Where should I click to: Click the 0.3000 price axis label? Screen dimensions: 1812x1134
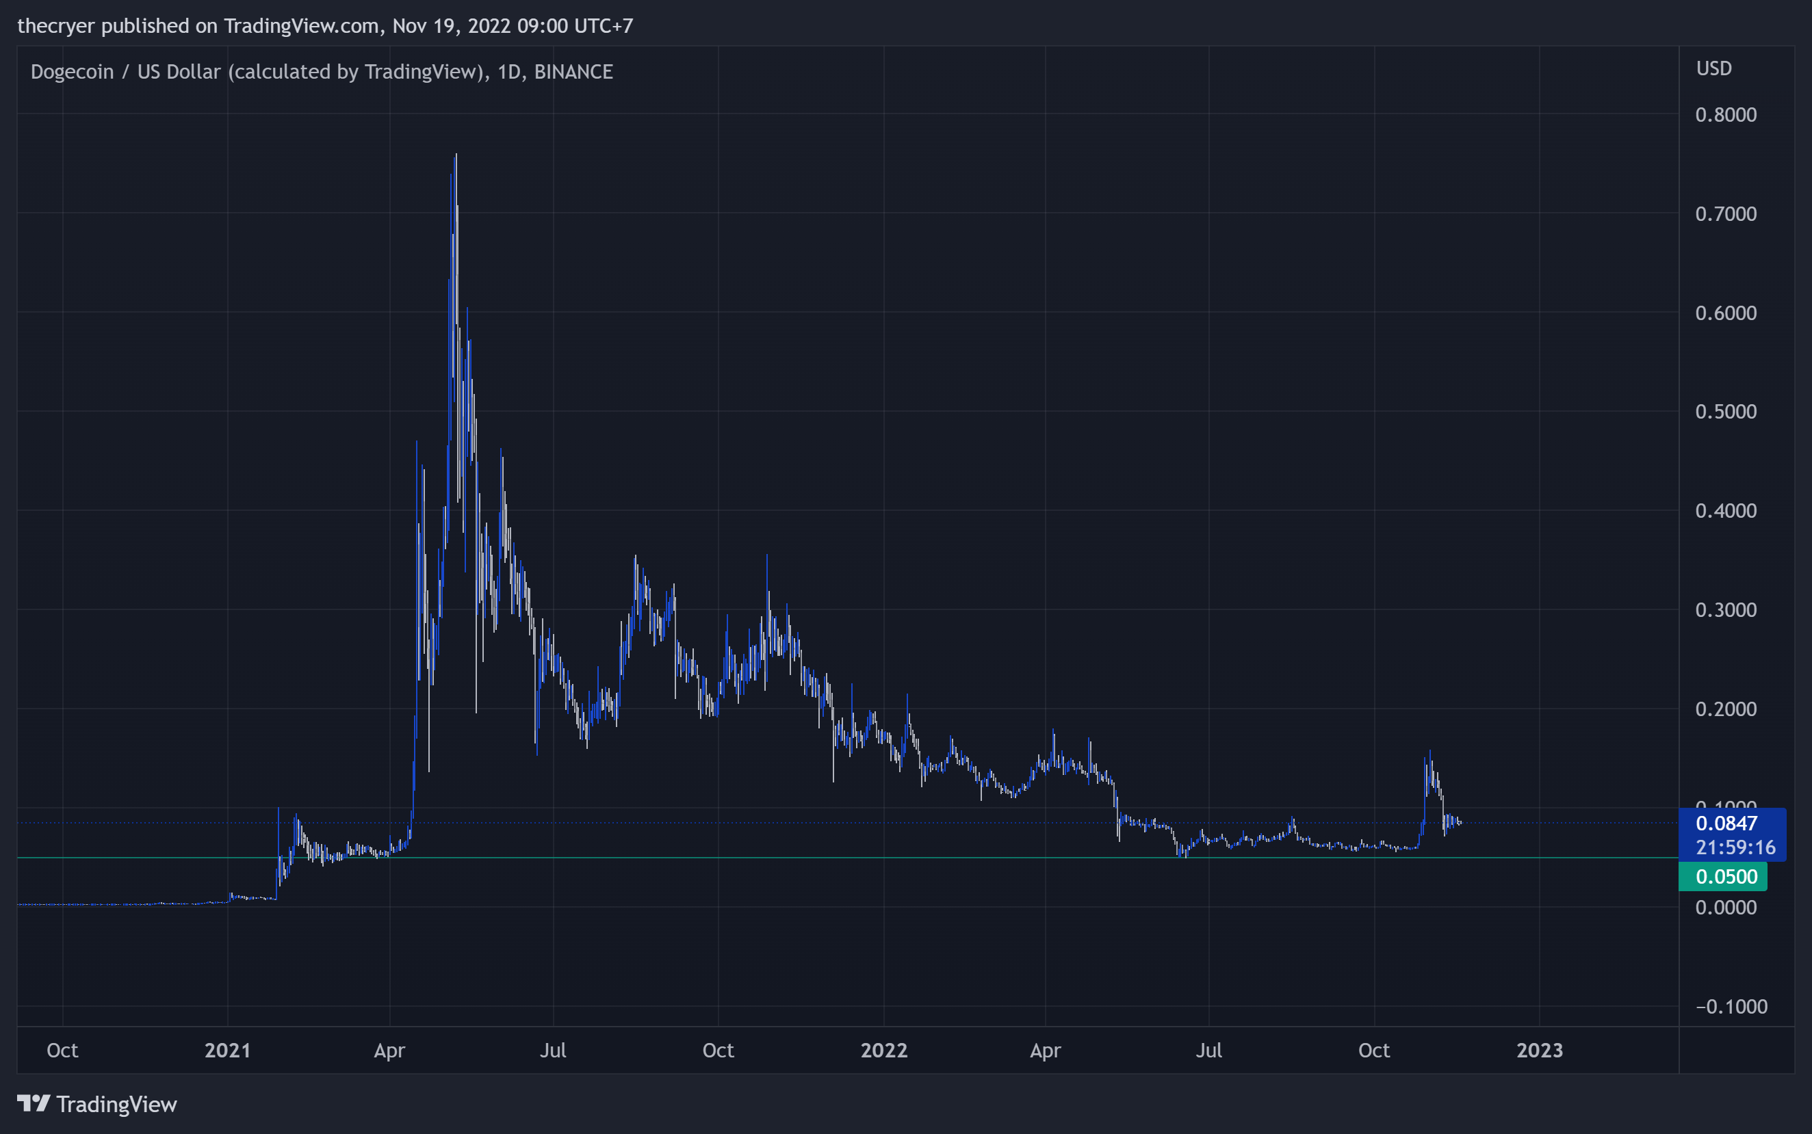(1726, 610)
